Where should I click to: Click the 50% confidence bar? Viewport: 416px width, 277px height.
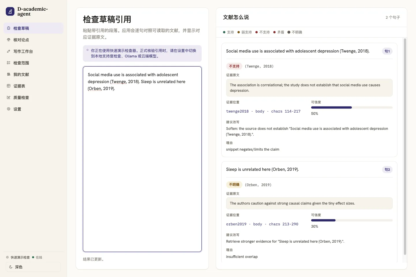point(352,107)
